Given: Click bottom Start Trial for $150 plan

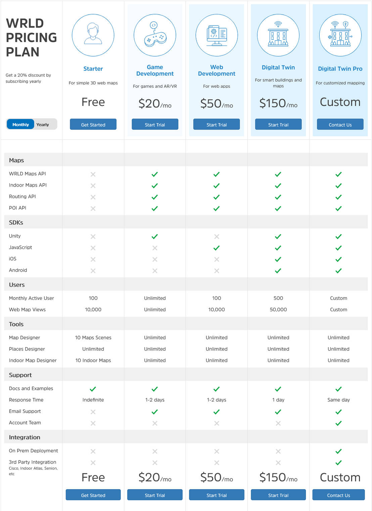Looking at the screenshot, I should coord(278,495).
